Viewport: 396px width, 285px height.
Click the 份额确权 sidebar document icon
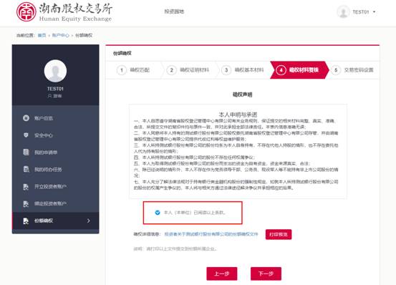click(26, 221)
